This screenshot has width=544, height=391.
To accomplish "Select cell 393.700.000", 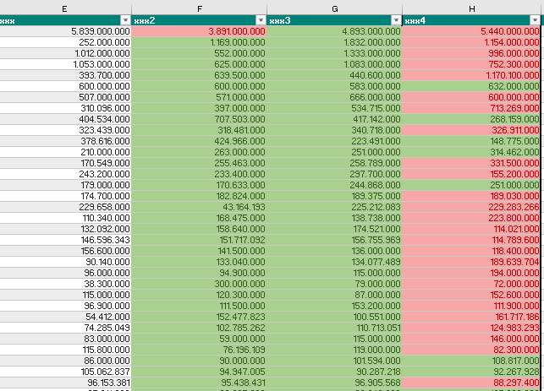I will pos(66,75).
